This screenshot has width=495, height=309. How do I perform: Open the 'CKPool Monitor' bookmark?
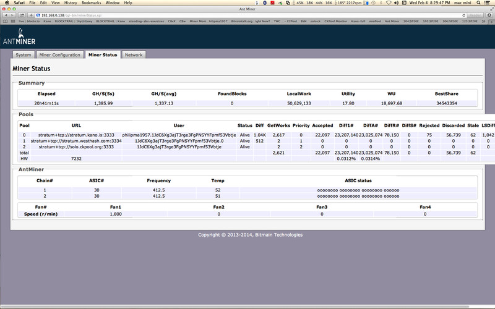(335, 21)
